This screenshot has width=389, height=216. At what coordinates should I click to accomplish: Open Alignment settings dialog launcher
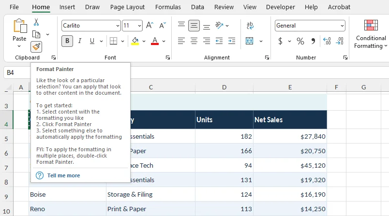click(x=267, y=58)
